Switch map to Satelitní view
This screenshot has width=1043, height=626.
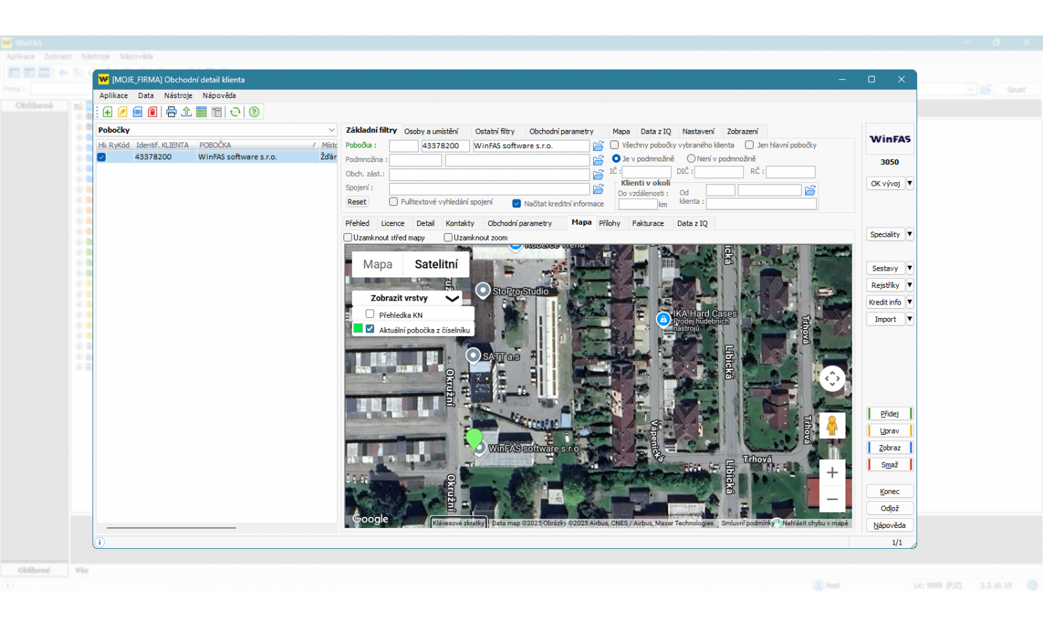pyautogui.click(x=436, y=264)
